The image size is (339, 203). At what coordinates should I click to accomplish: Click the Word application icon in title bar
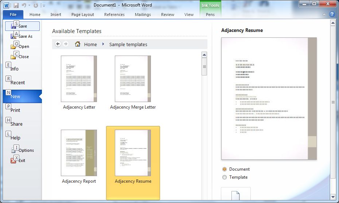7,5
